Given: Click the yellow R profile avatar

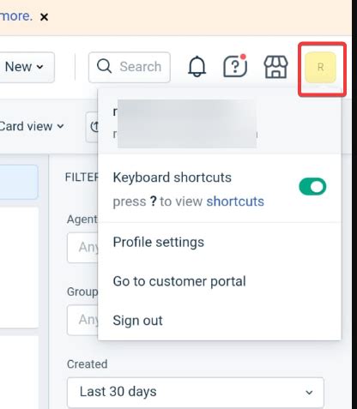Looking at the screenshot, I should tap(320, 68).
